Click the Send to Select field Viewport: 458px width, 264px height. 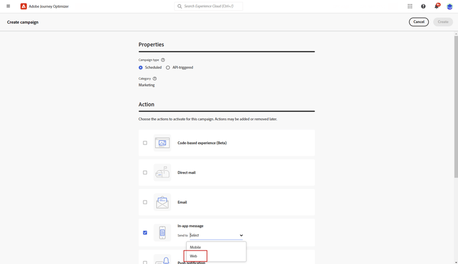[216, 235]
